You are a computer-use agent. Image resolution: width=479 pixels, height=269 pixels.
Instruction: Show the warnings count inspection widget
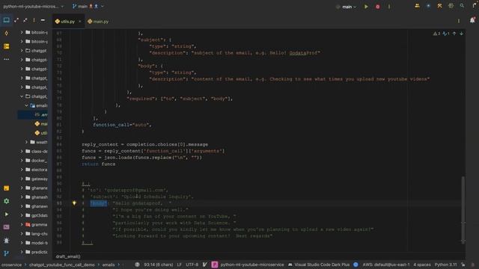coord(436,34)
